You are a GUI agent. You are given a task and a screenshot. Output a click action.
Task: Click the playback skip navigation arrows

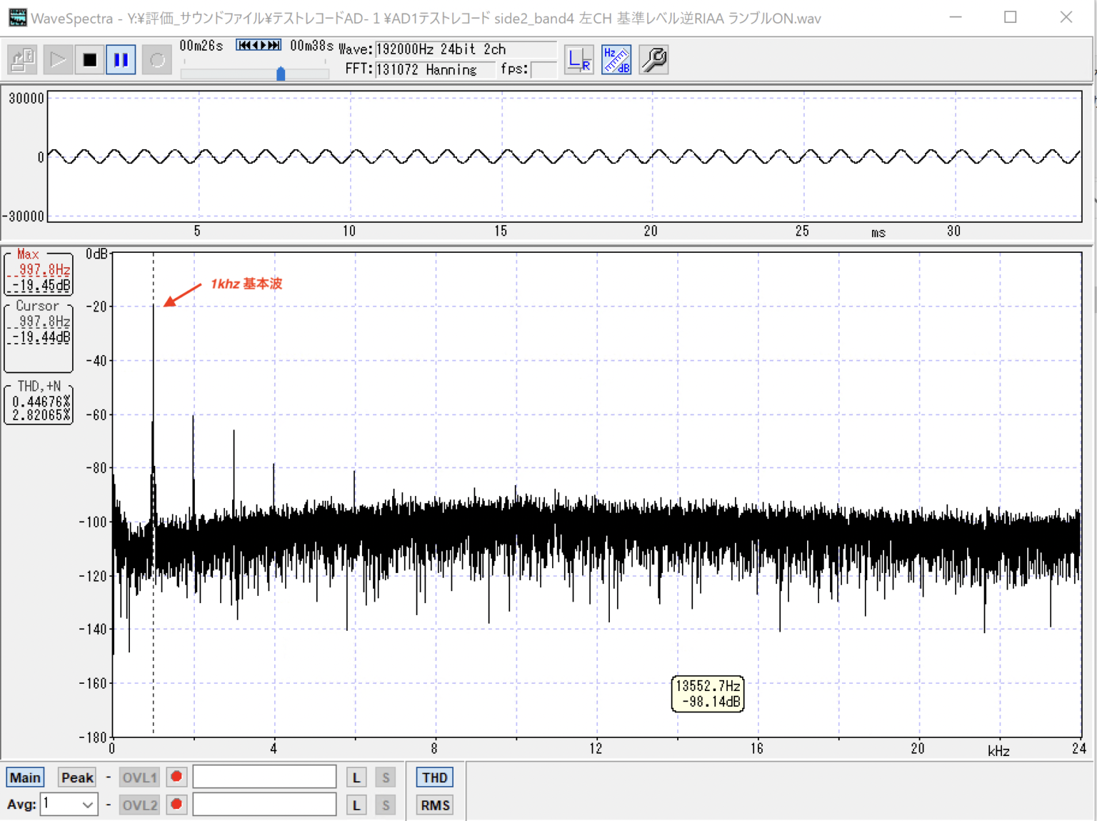(x=259, y=45)
